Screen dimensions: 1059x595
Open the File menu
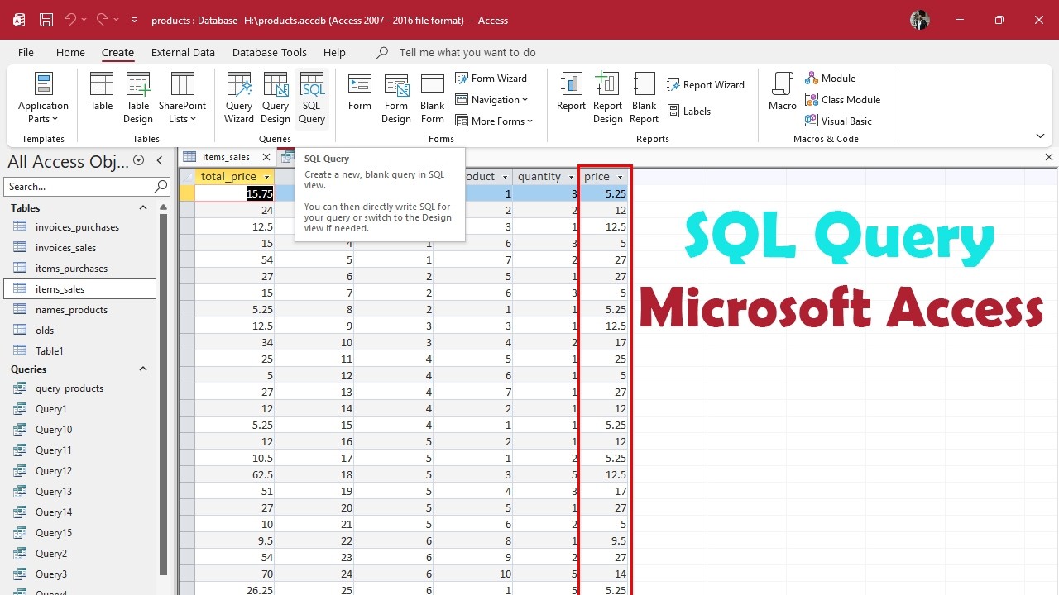pos(26,52)
